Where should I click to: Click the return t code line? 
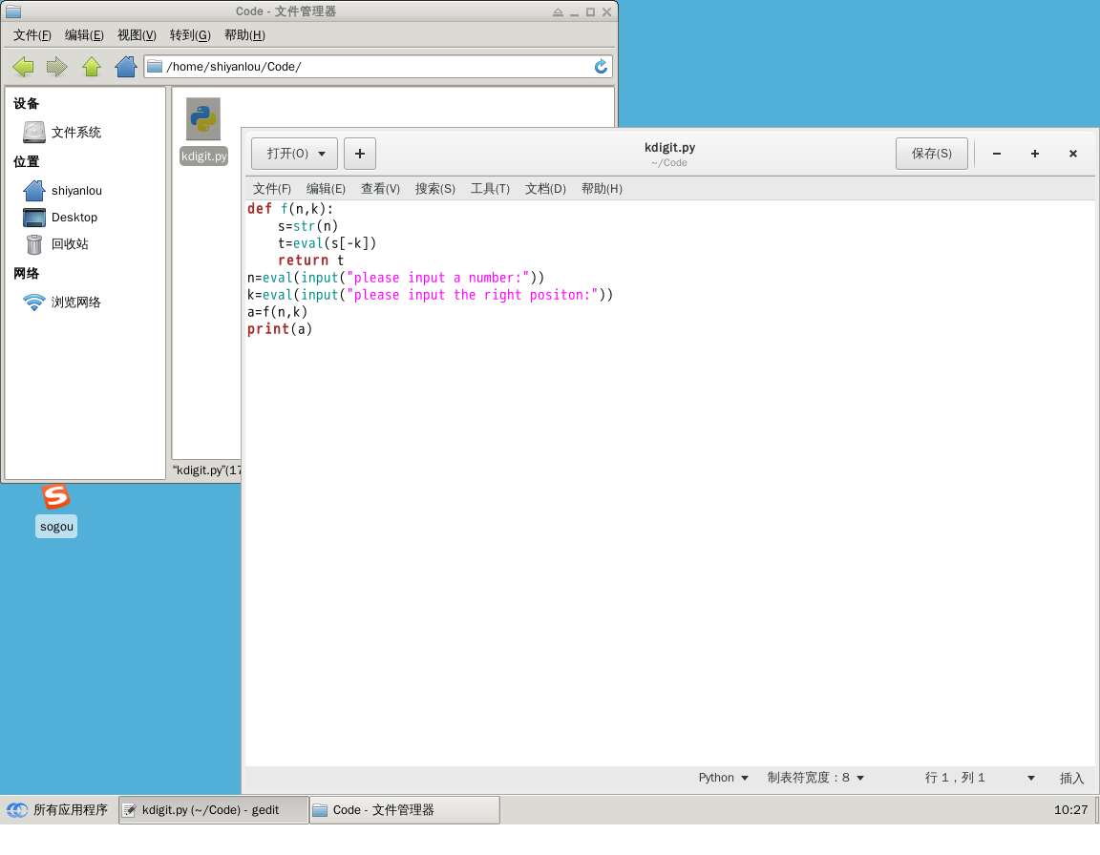(310, 261)
